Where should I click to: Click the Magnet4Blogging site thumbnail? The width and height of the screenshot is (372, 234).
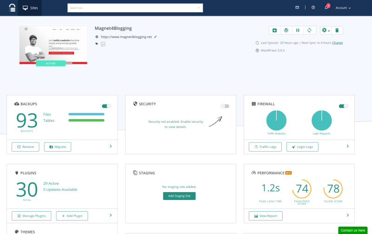pos(53,45)
